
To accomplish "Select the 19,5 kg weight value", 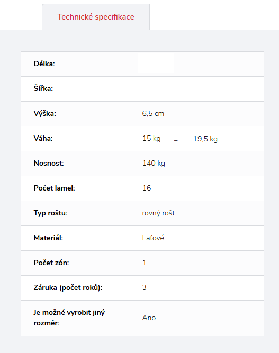I will click(x=205, y=139).
